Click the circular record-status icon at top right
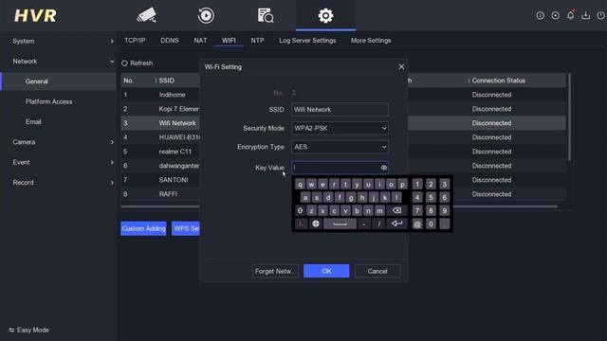Screen dimensions: 607x341 click(x=555, y=15)
